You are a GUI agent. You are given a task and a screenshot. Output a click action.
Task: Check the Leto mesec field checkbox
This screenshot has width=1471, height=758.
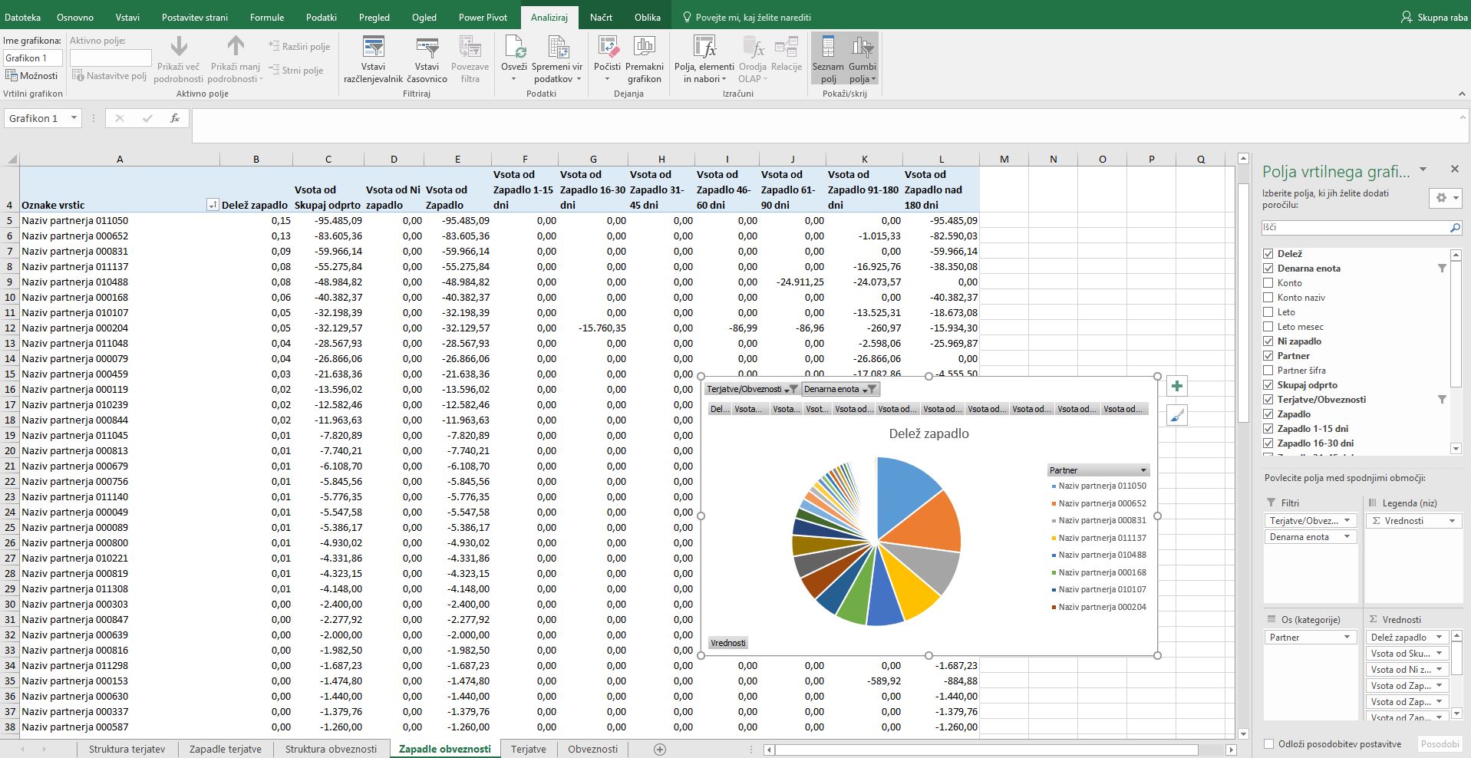point(1268,327)
